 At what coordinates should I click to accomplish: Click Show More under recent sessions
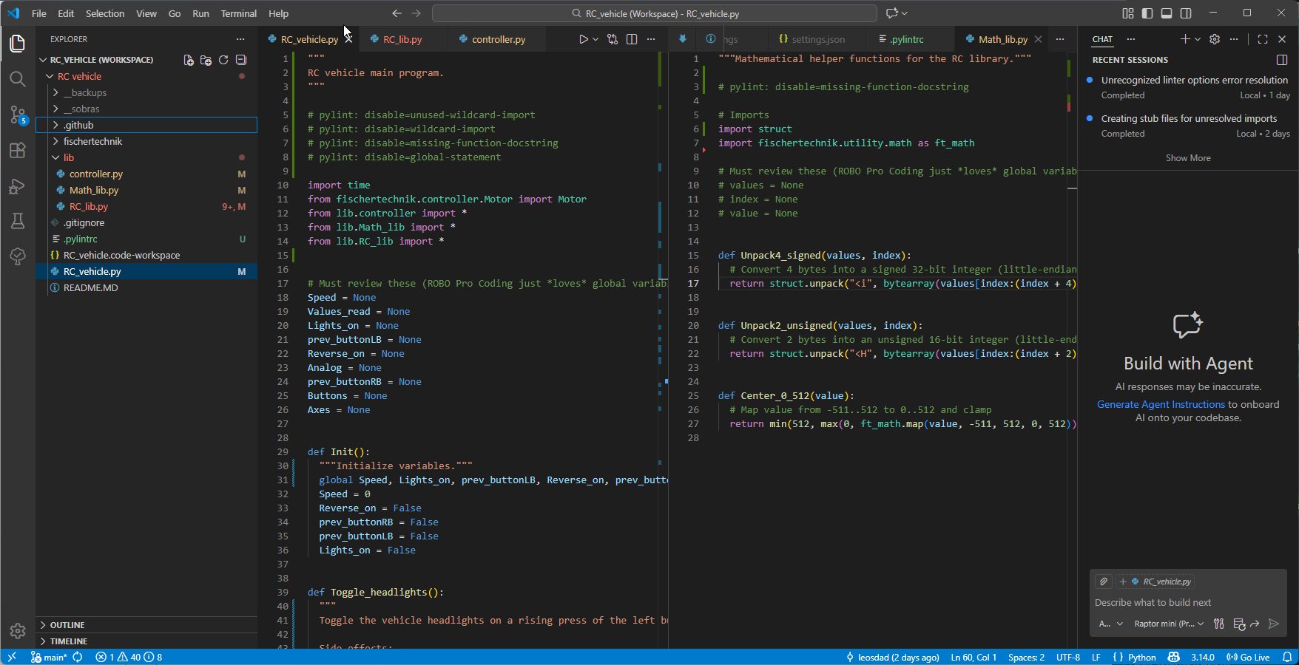pyautogui.click(x=1188, y=158)
